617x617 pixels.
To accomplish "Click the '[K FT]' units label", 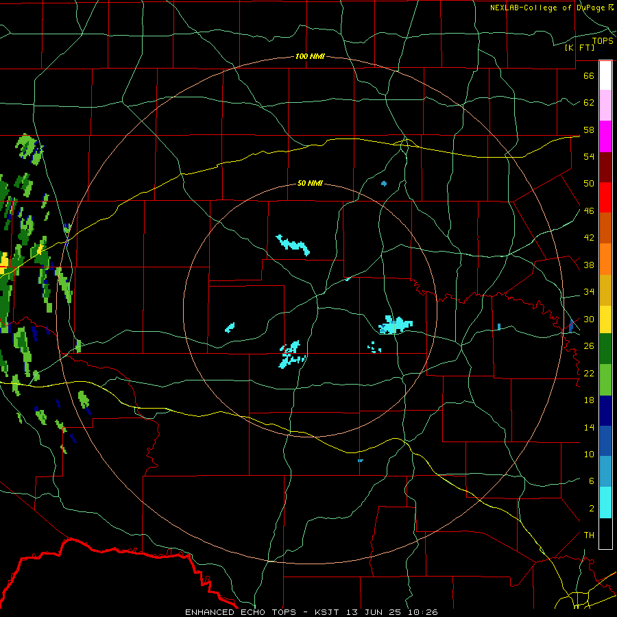I will point(579,48).
